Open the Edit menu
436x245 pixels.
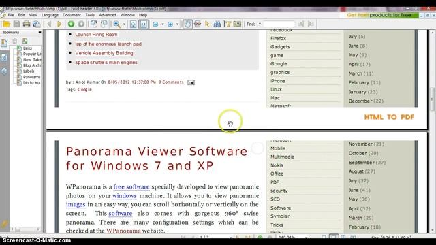pos(21,15)
